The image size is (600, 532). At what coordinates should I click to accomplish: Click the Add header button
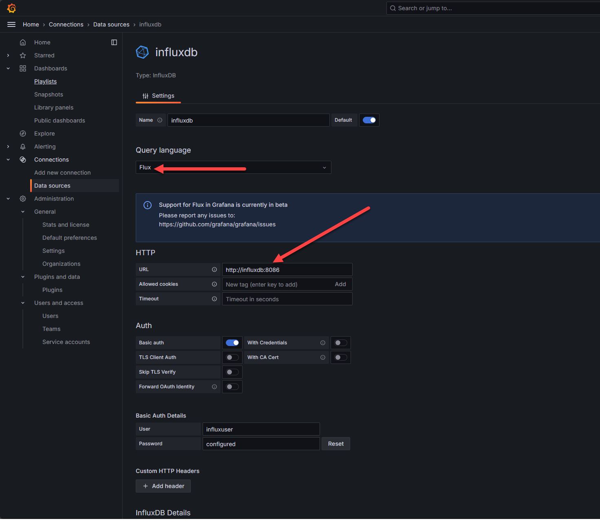tap(163, 486)
